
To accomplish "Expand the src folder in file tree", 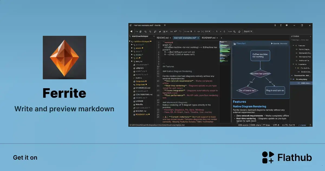I will click(132, 58).
